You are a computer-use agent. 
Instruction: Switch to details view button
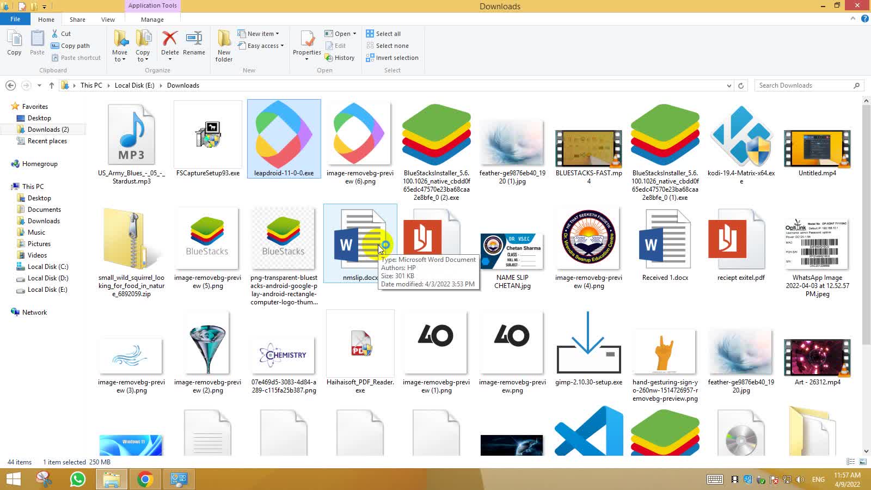(x=851, y=462)
